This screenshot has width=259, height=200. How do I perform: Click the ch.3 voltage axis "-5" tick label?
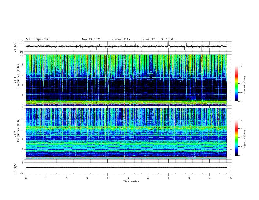(22, 173)
